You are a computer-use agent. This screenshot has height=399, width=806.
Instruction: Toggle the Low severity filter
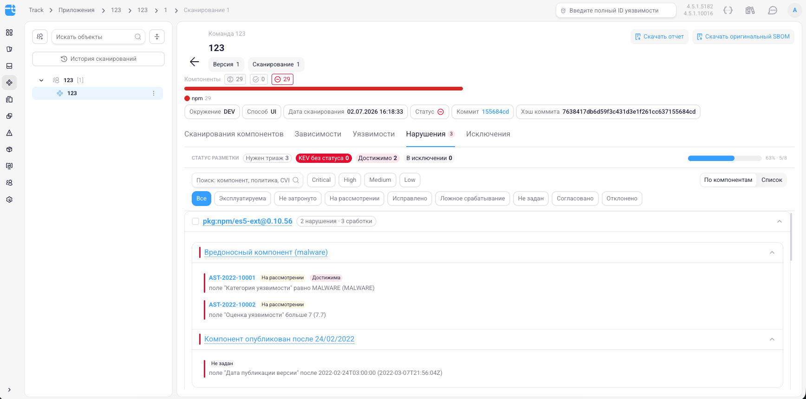click(x=409, y=180)
